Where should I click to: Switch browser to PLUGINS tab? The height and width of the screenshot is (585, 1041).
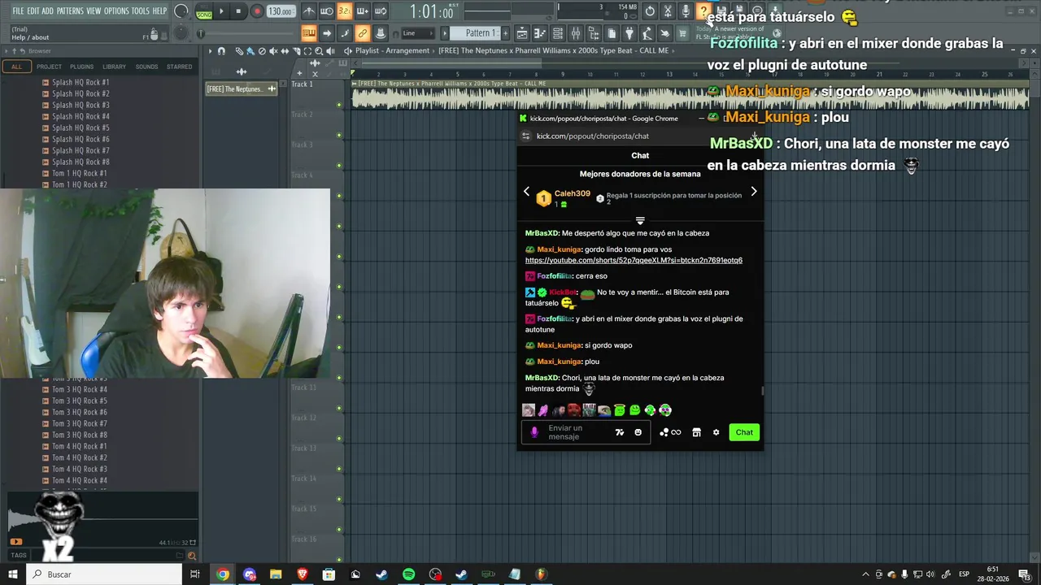pos(81,67)
